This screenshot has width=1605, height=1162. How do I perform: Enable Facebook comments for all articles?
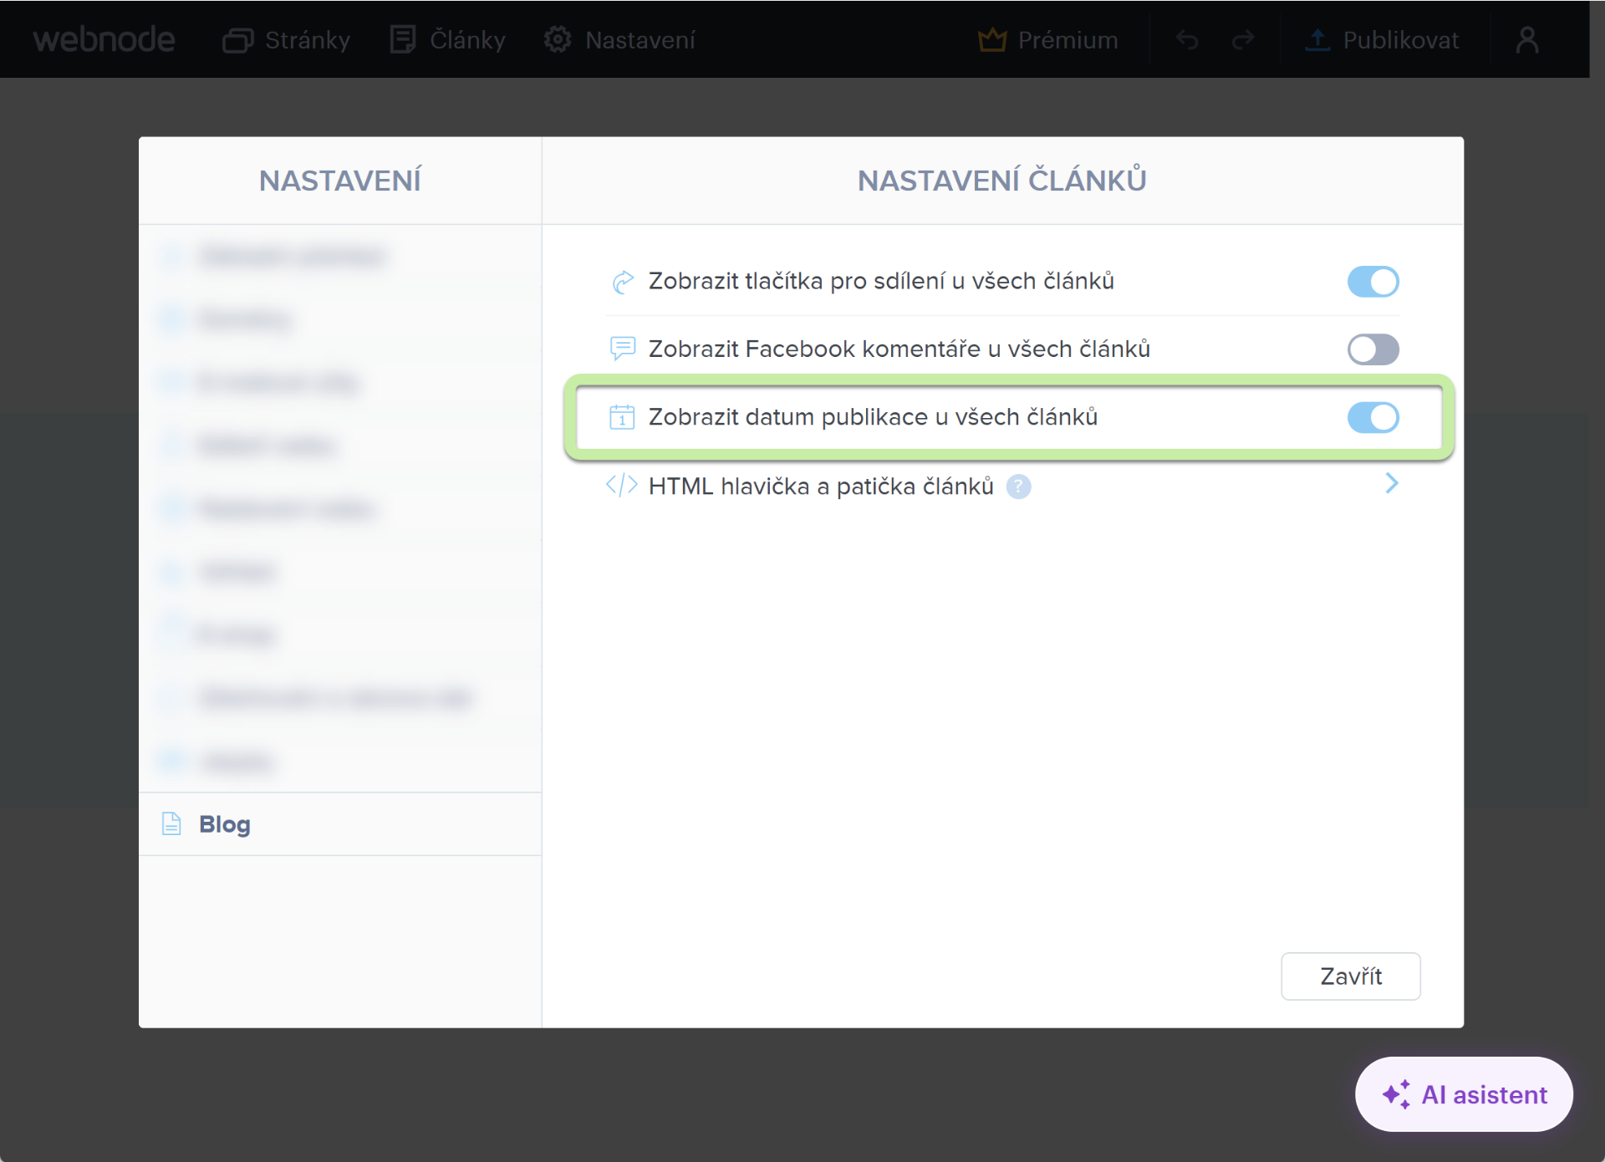[x=1373, y=349]
